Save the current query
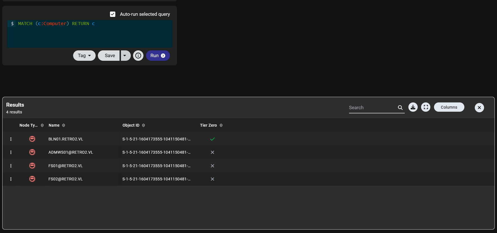Screen dimensions: 497x233 (x=109, y=55)
